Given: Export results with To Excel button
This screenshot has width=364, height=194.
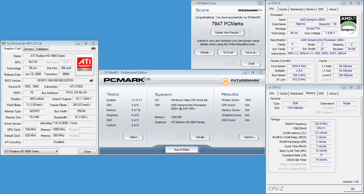Looking at the screenshot, I should coord(228,53).
